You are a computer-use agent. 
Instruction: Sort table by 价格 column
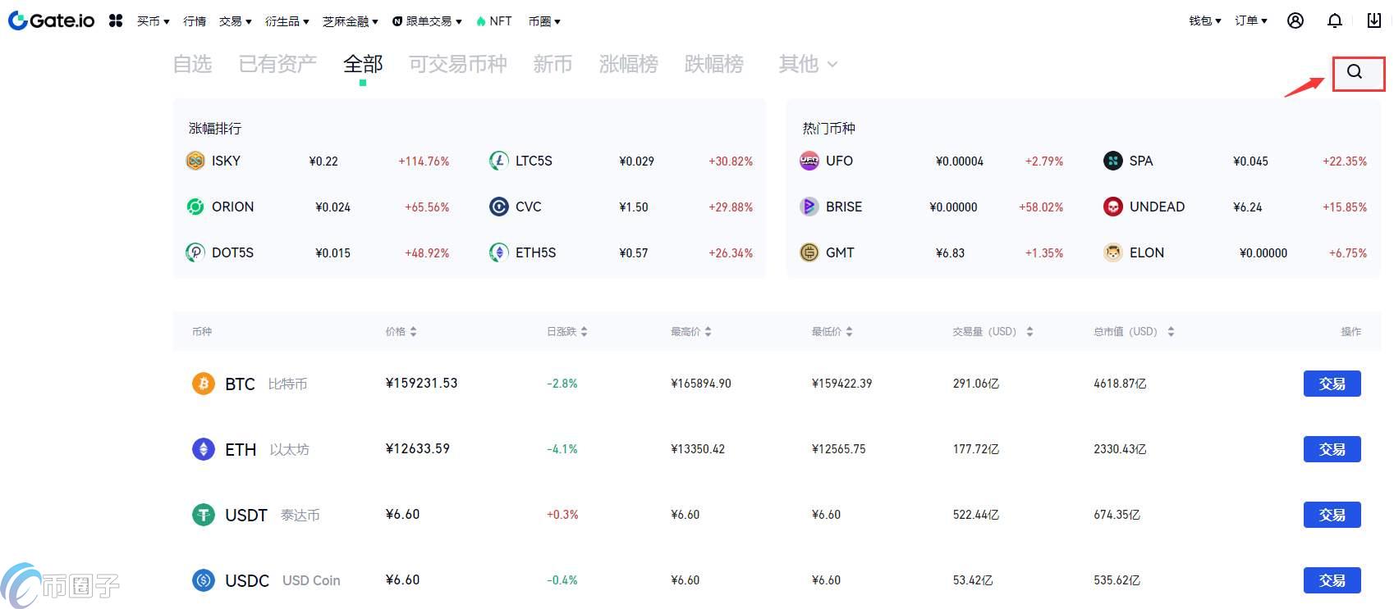401,332
